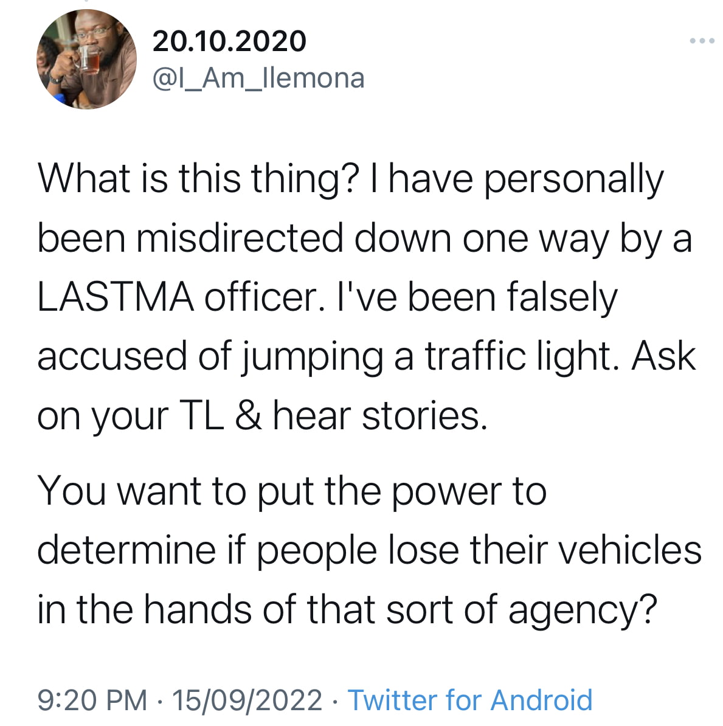Click the word 'agency?' at the tweet's end

coord(583,610)
